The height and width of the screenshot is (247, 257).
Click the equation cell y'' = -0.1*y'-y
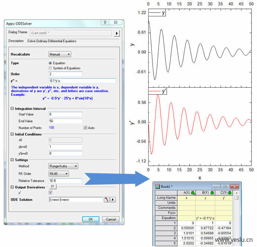click(205, 218)
